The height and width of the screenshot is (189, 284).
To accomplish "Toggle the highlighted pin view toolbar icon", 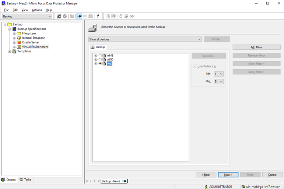I will pyautogui.click(x=79, y=16).
